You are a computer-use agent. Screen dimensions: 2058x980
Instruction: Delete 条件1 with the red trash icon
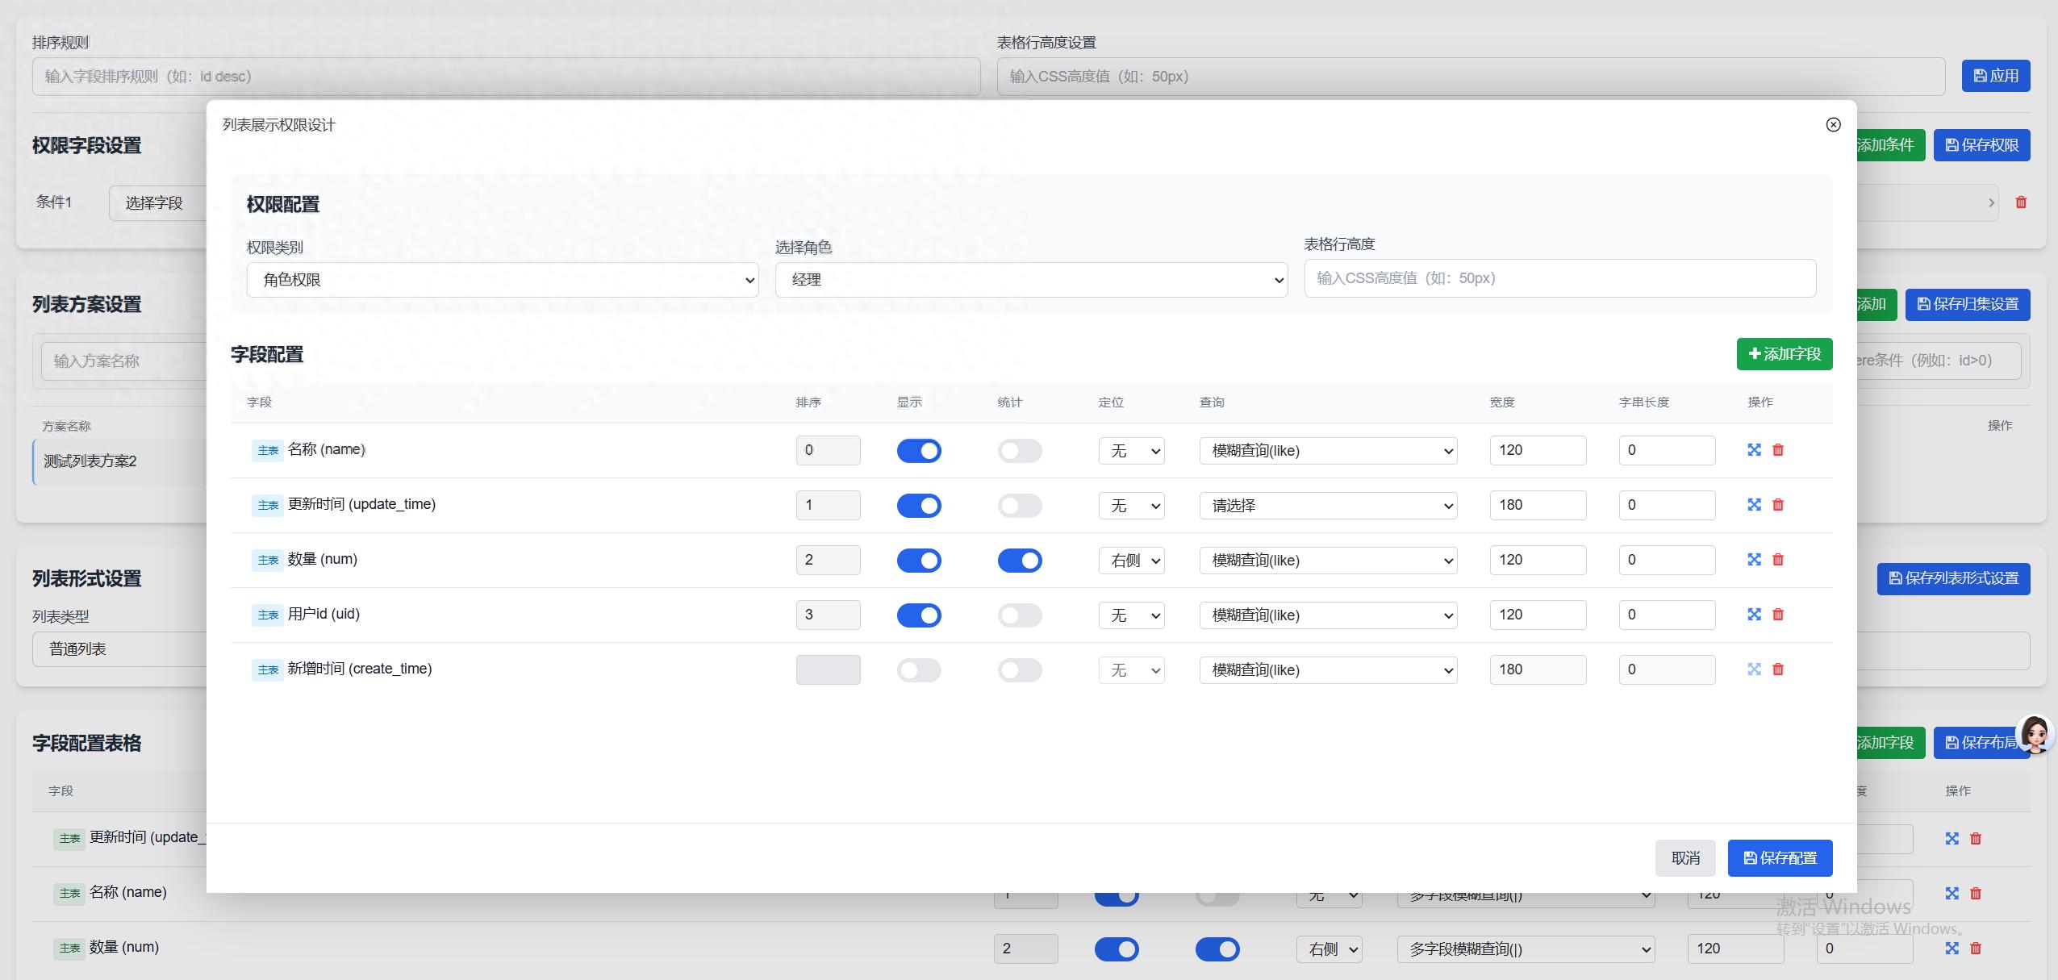pyautogui.click(x=2021, y=202)
